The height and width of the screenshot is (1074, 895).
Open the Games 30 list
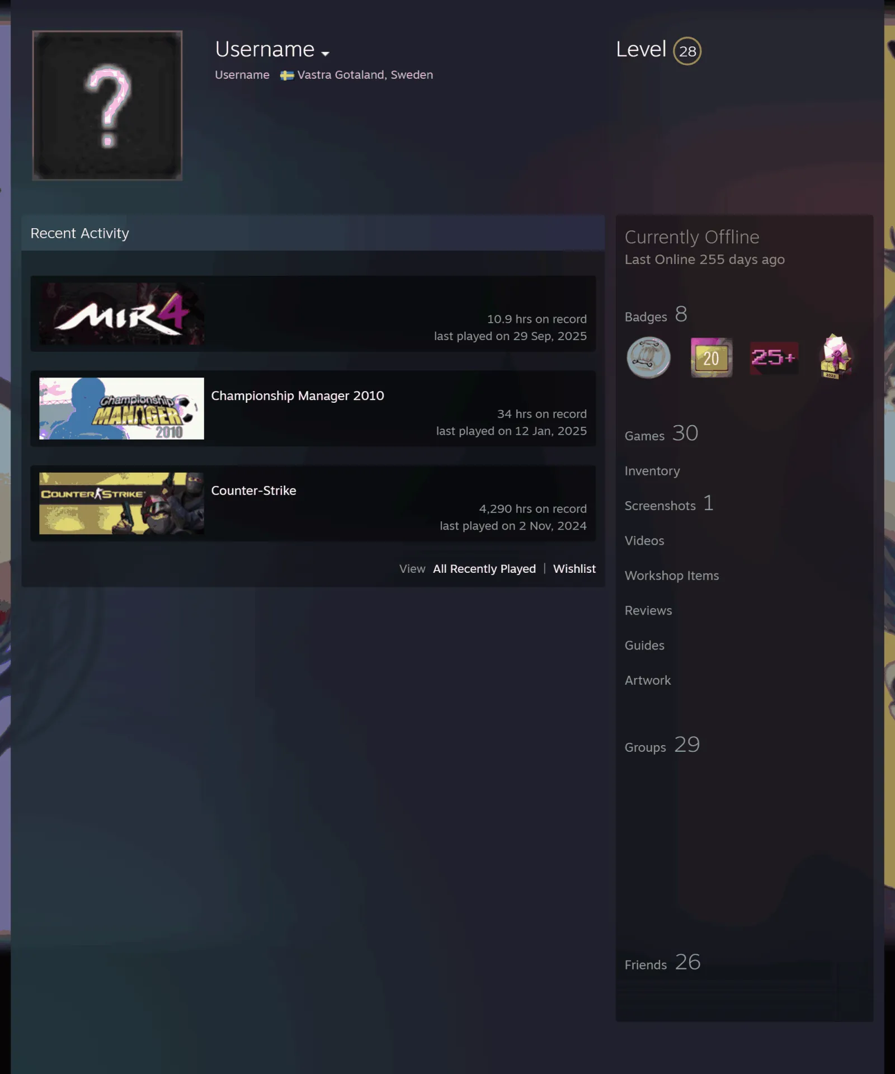[661, 434]
